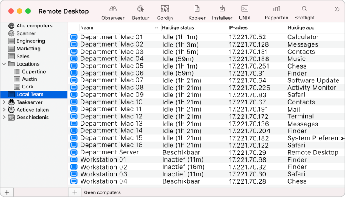Image resolution: width=345 pixels, height=198 pixels.
Task: Select the Cork list
Action: click(28, 87)
